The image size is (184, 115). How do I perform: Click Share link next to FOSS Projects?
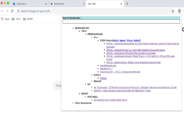130,41
